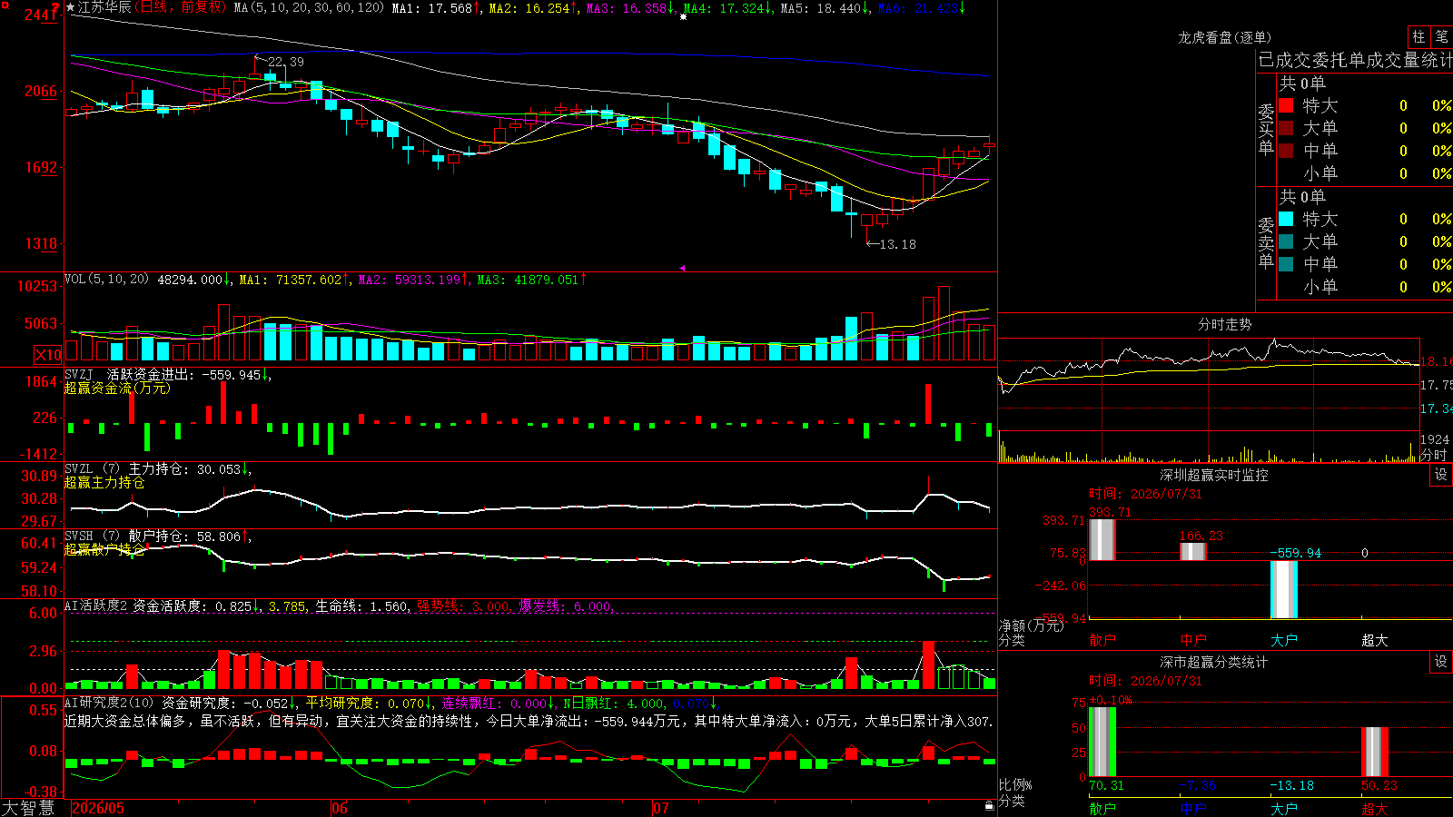Click the cyan 大户 label in 深市超赢分类统计
Screen dimensions: 1453x817
tap(1284, 808)
